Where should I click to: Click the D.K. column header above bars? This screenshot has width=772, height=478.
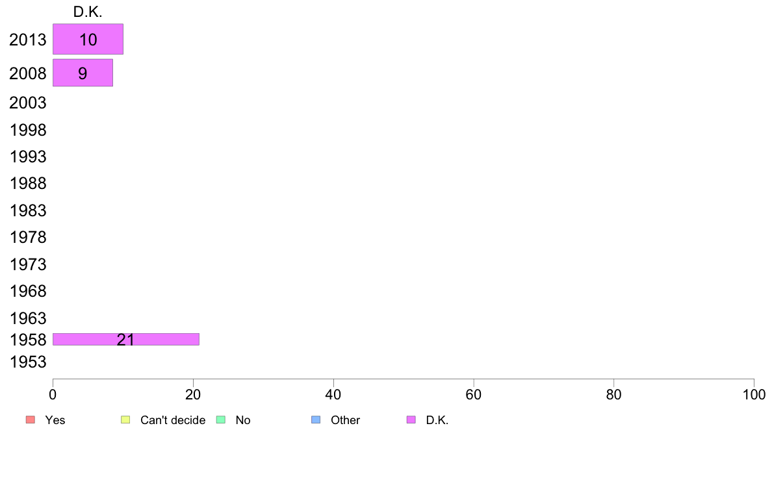tap(88, 12)
